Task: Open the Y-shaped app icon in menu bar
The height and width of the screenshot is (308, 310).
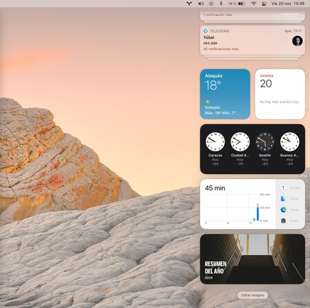Action: point(189,3)
